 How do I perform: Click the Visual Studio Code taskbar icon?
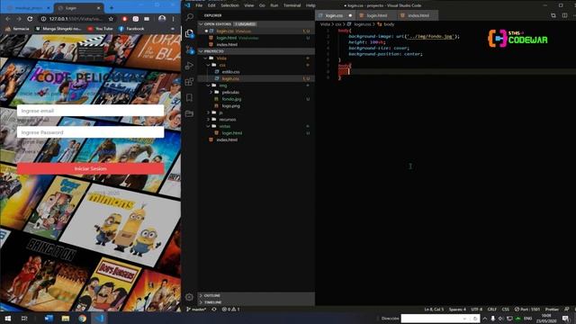(99, 318)
